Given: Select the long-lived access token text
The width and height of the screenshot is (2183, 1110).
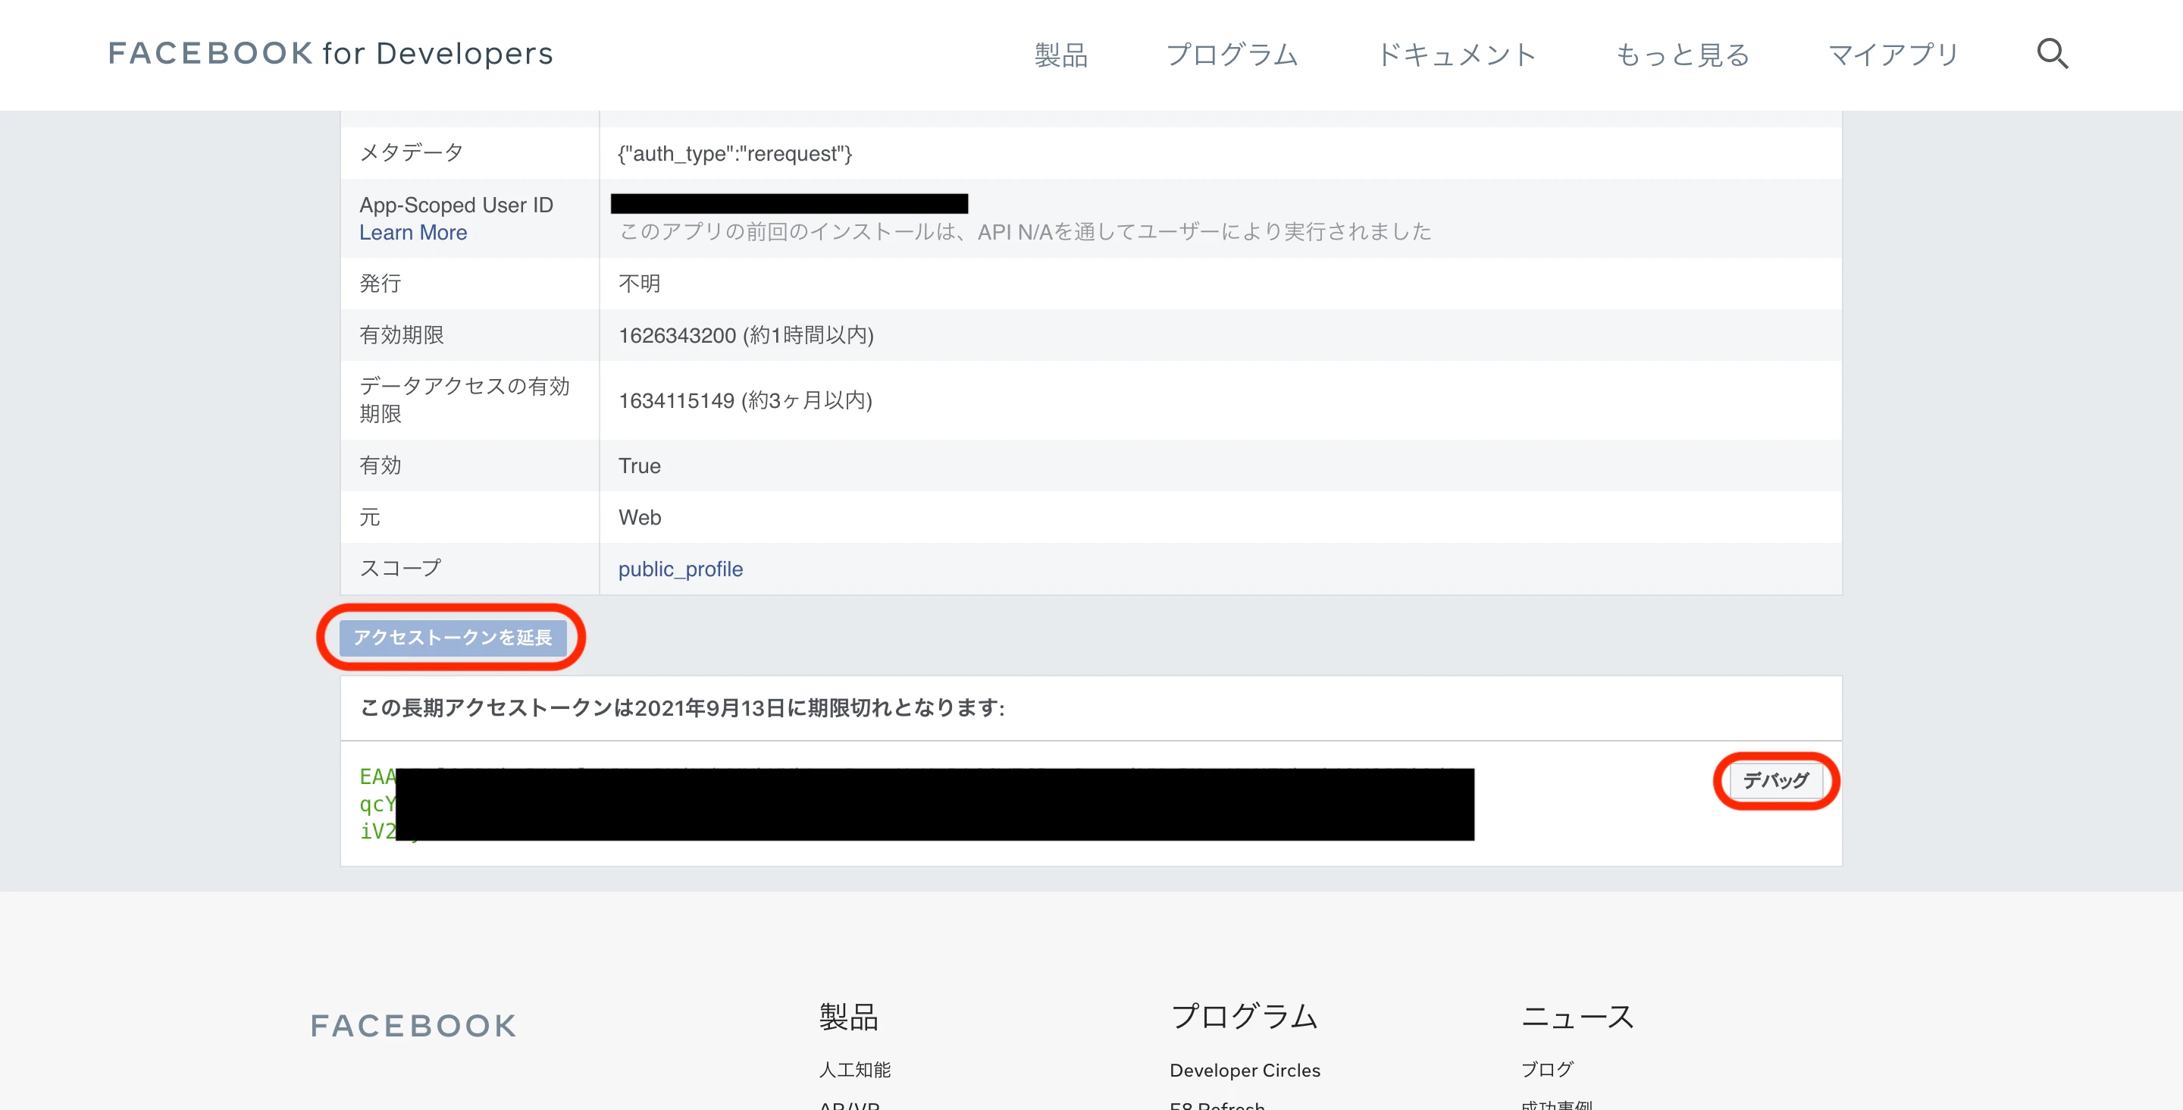Looking at the screenshot, I should click(917, 804).
